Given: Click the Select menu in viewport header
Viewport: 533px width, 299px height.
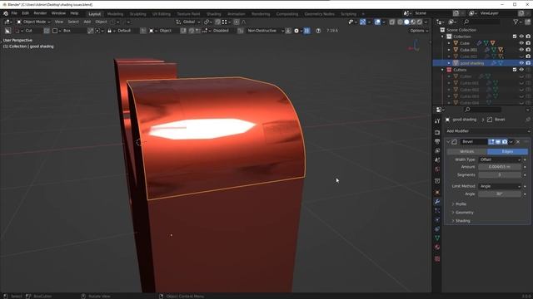Looking at the screenshot, I should point(73,22).
